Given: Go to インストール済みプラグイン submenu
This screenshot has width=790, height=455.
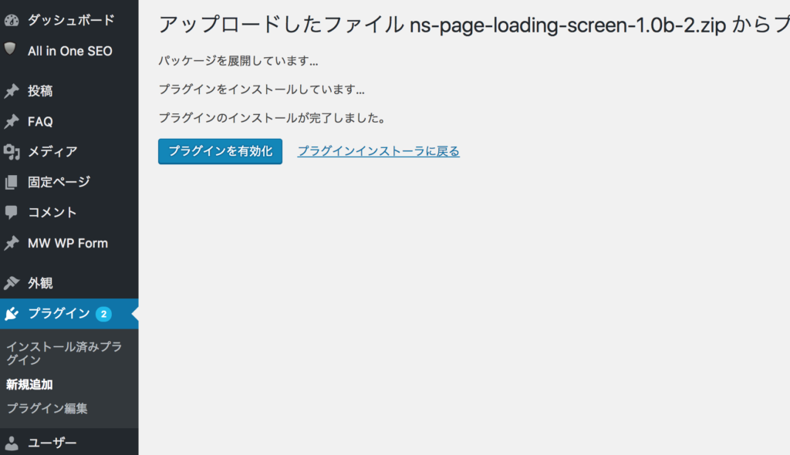Looking at the screenshot, I should [63, 353].
